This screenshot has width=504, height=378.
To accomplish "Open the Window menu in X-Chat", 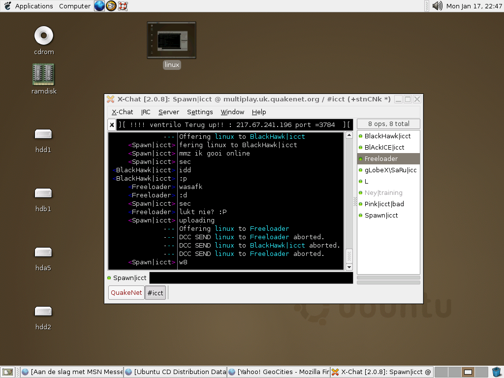I will [x=232, y=112].
